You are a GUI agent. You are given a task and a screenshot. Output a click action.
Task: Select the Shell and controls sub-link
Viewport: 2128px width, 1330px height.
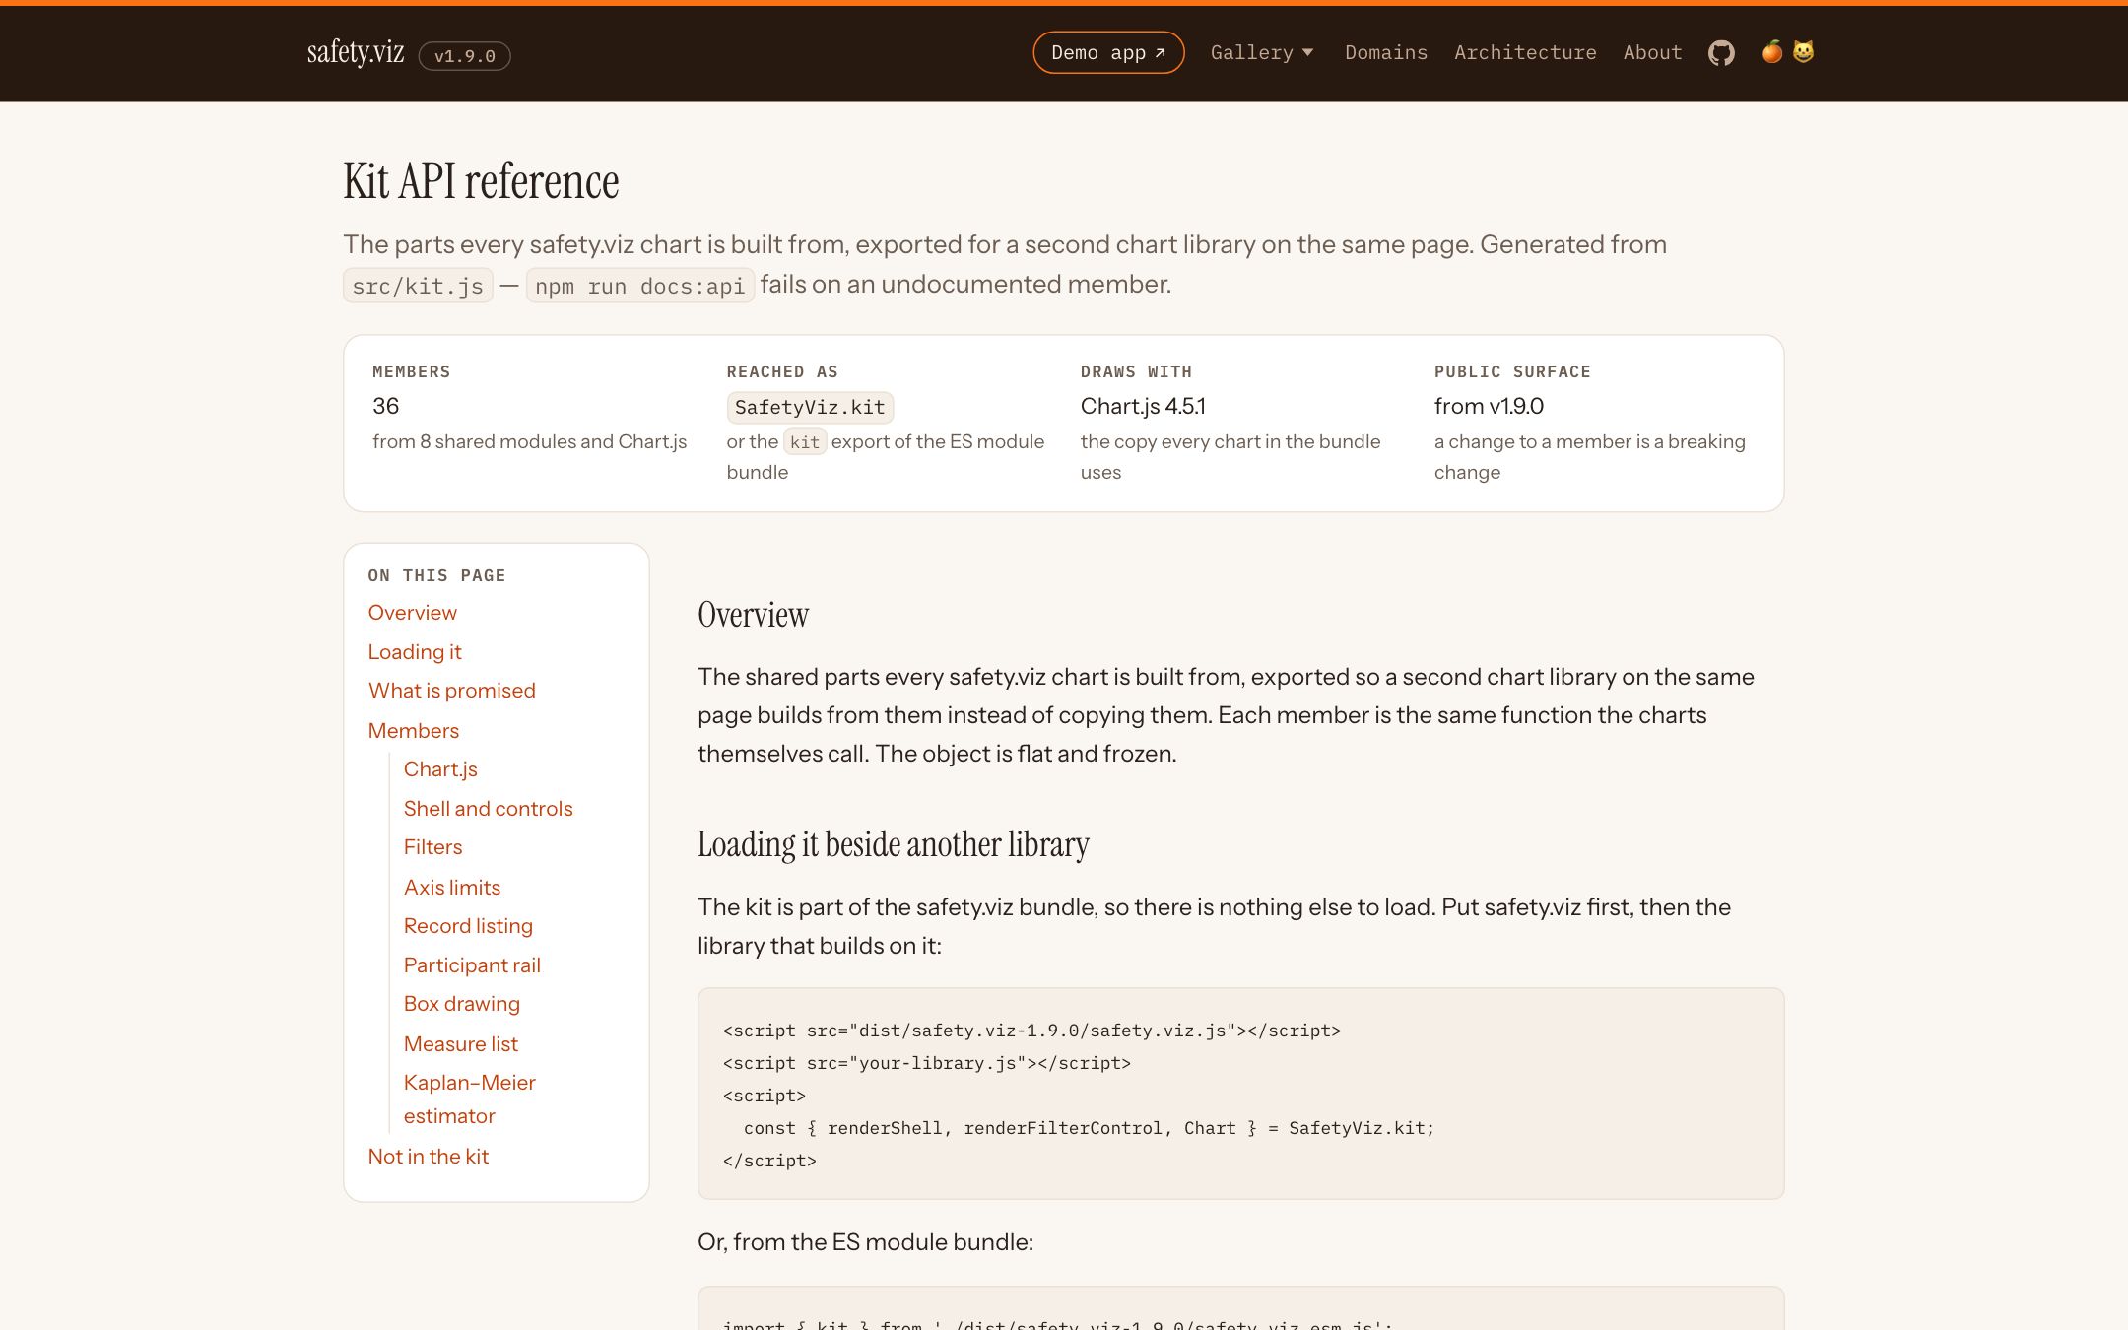click(x=488, y=809)
